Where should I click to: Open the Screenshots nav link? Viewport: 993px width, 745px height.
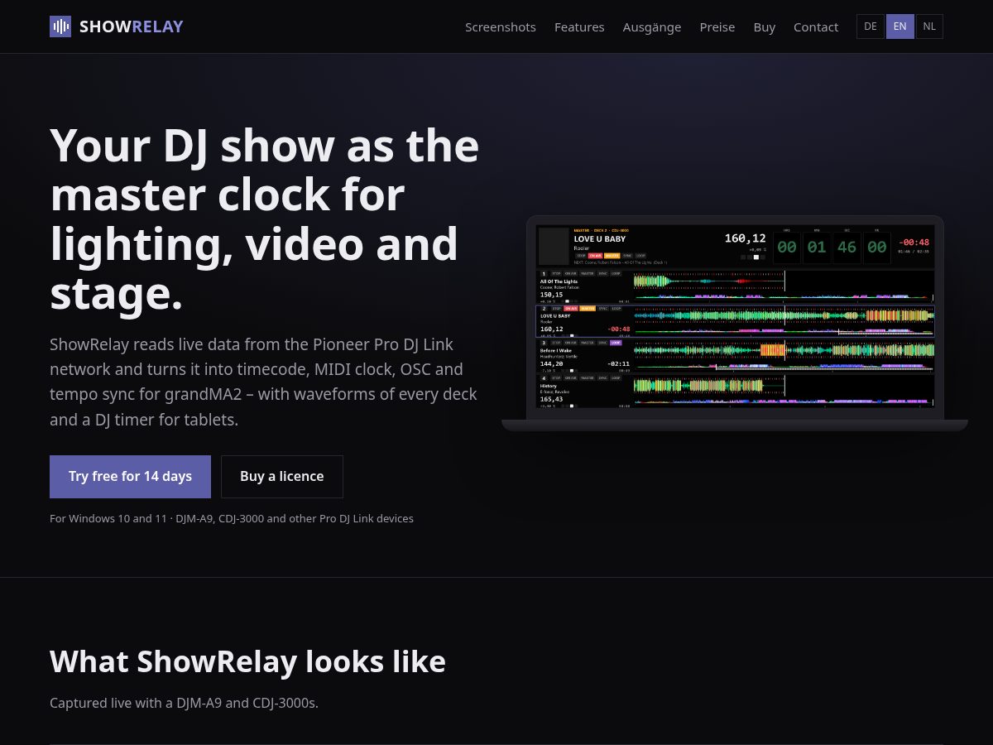coord(501,26)
